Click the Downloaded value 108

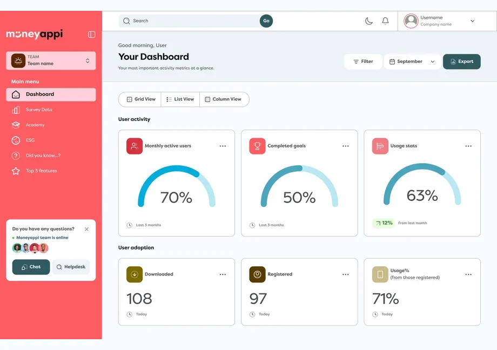coord(139,299)
